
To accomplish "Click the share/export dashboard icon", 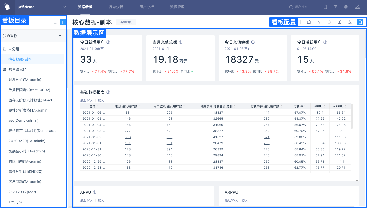I will 340,22.
